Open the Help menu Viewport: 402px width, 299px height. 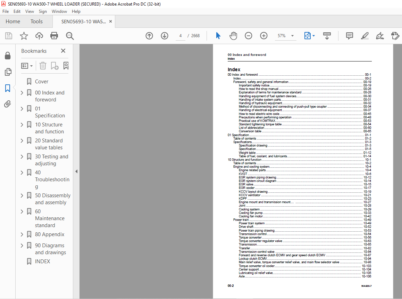click(76, 11)
